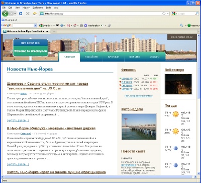Image resolution: width=201 pixels, height=183 pixels.
Task: Go back with the green Back arrow
Action: (x=5, y=14)
